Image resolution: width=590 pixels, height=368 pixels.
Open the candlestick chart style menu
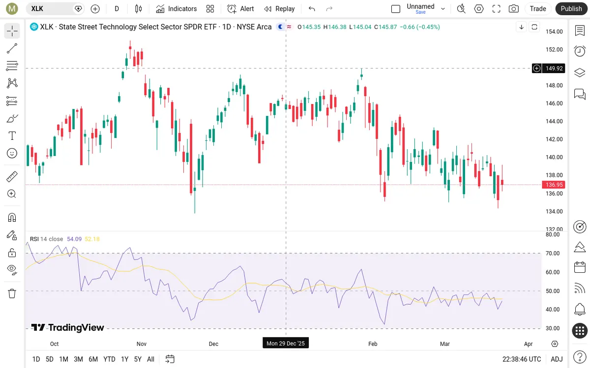pyautogui.click(x=138, y=8)
